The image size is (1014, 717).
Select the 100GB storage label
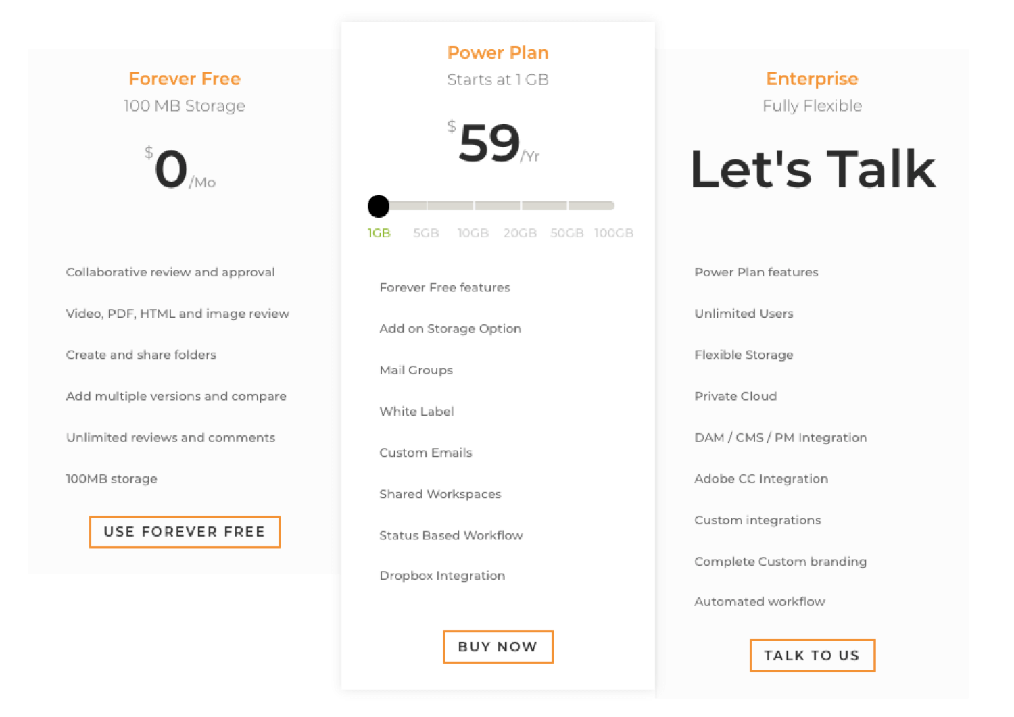(x=614, y=233)
